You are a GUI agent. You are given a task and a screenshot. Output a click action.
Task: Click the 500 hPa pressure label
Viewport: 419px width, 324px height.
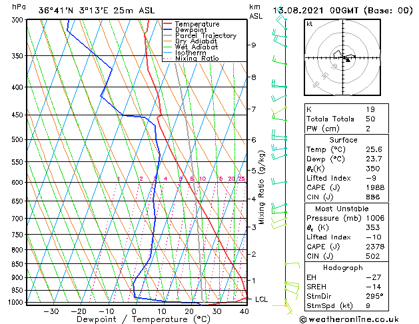coord(17,139)
